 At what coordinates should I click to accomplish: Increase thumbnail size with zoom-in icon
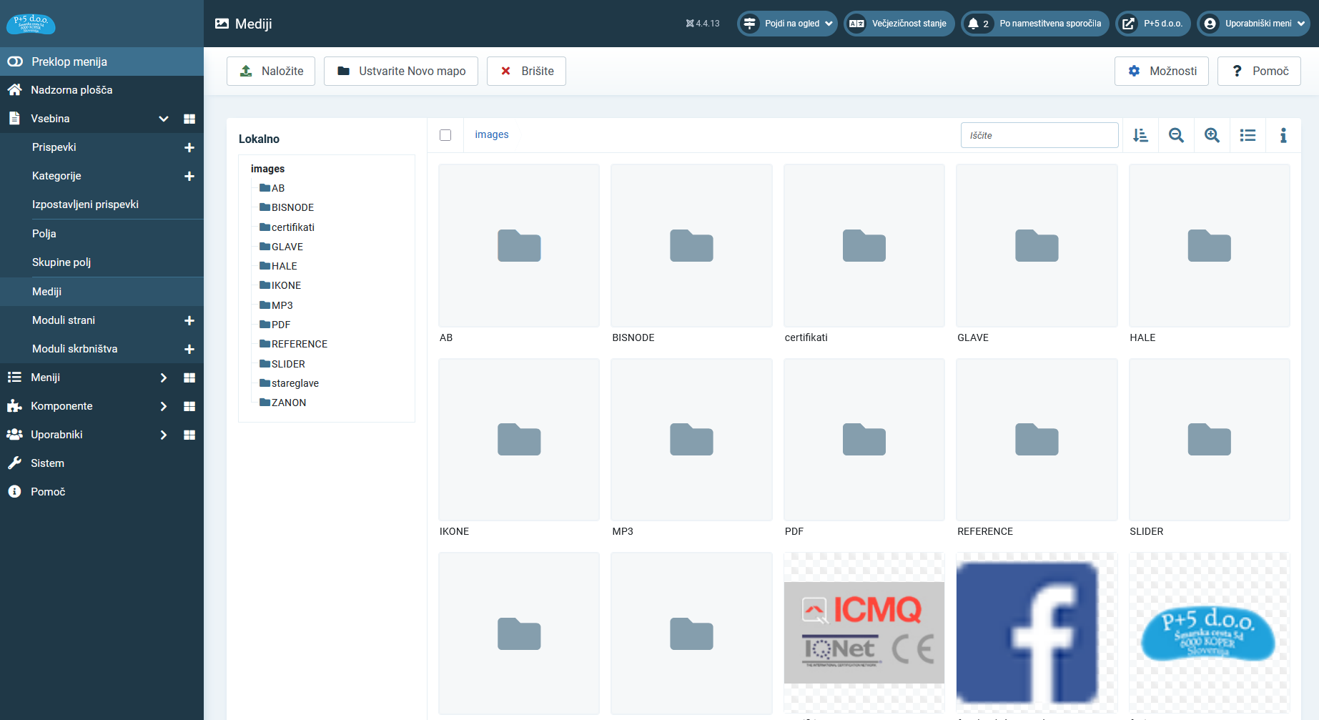[x=1212, y=135]
